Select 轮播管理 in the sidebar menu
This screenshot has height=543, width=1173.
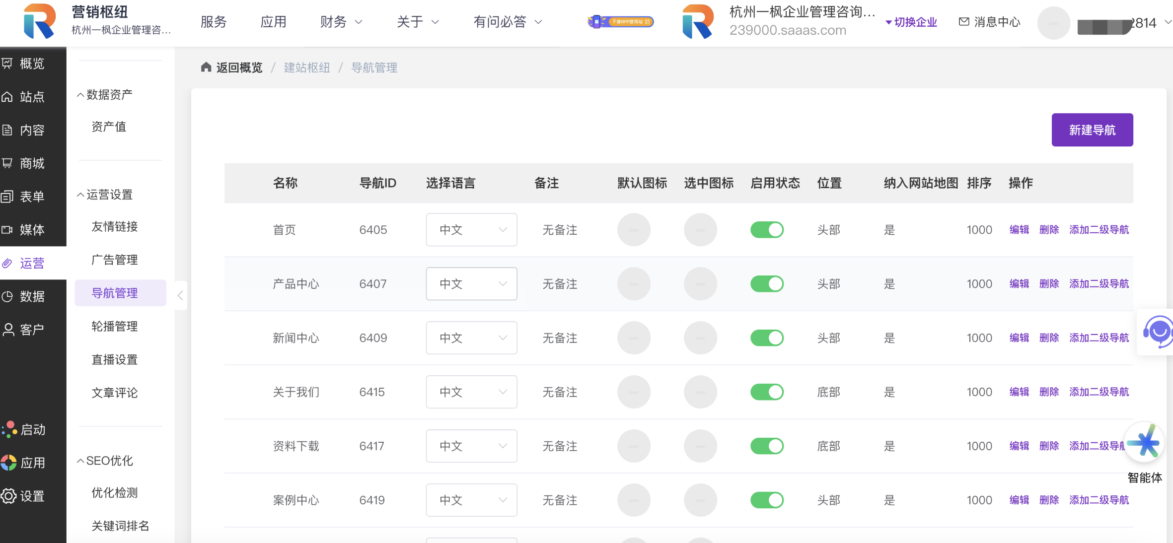click(115, 327)
